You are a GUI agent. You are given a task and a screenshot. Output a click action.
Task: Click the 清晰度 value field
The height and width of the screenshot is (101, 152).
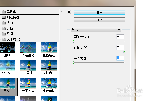(x=120, y=47)
